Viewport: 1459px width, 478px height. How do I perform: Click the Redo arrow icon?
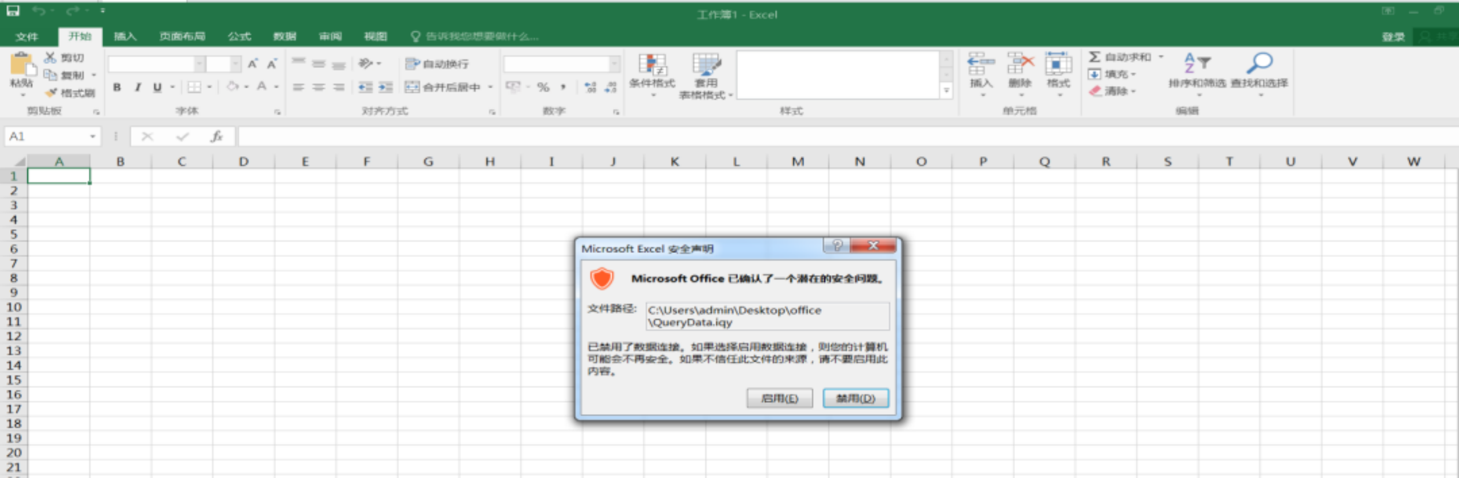[72, 11]
